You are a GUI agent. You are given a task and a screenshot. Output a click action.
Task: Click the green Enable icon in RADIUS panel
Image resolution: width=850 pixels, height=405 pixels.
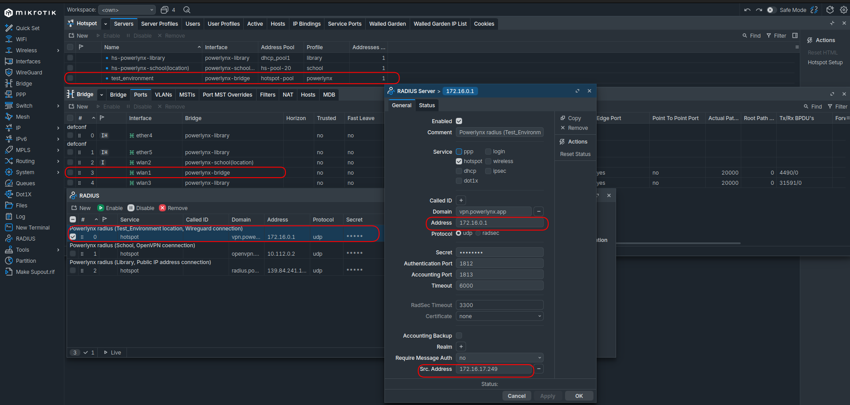click(101, 208)
